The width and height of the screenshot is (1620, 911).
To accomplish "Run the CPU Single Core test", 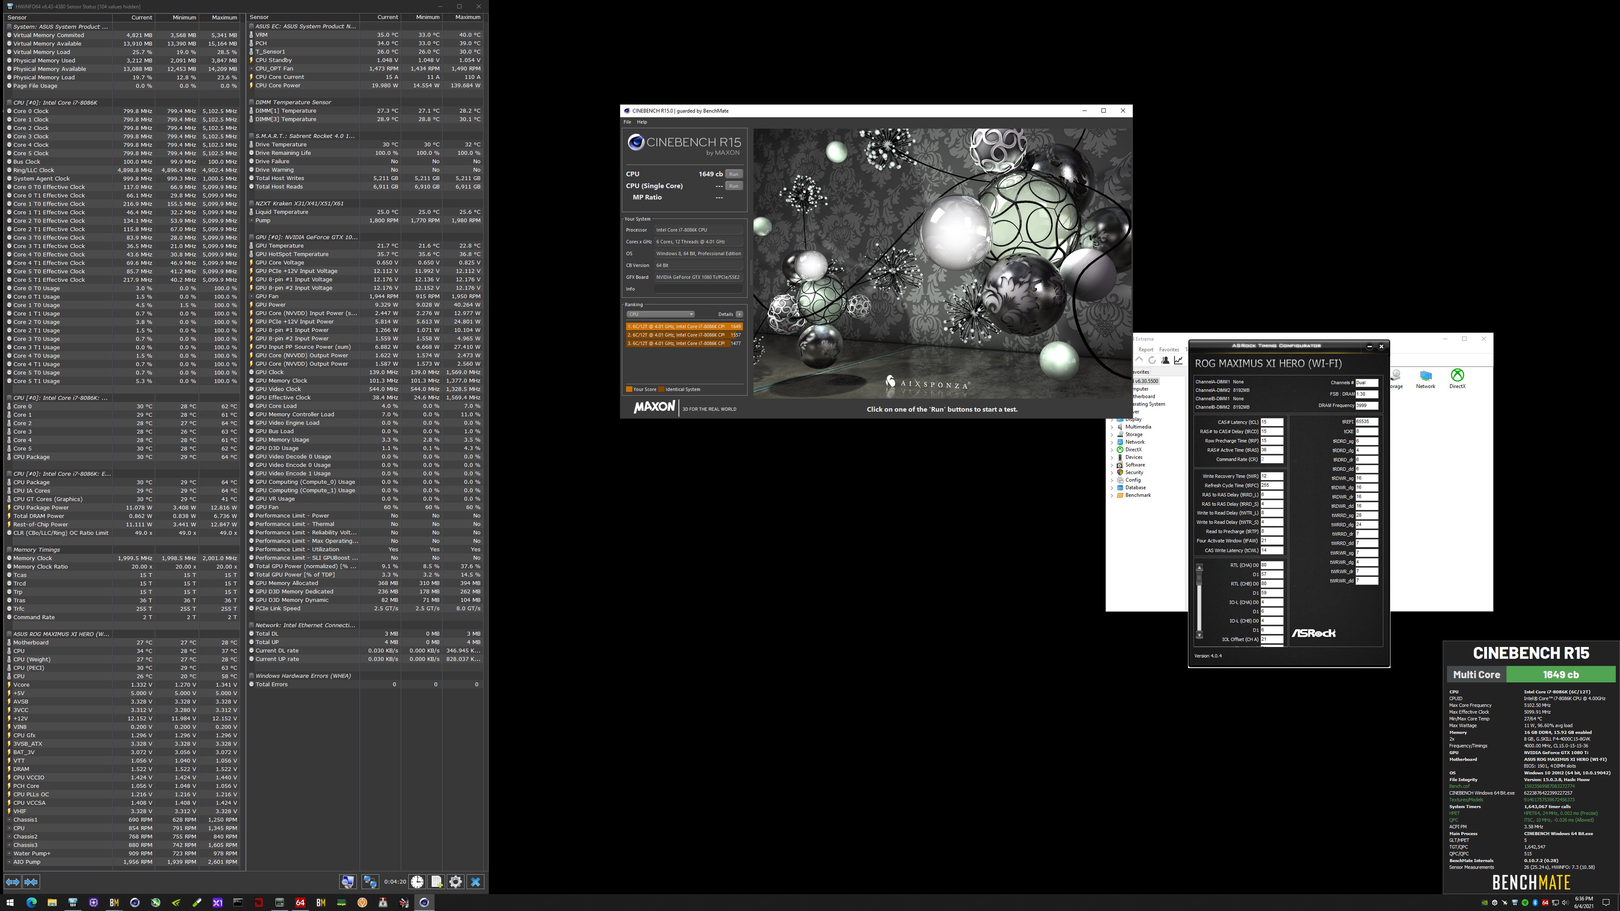I will (734, 186).
